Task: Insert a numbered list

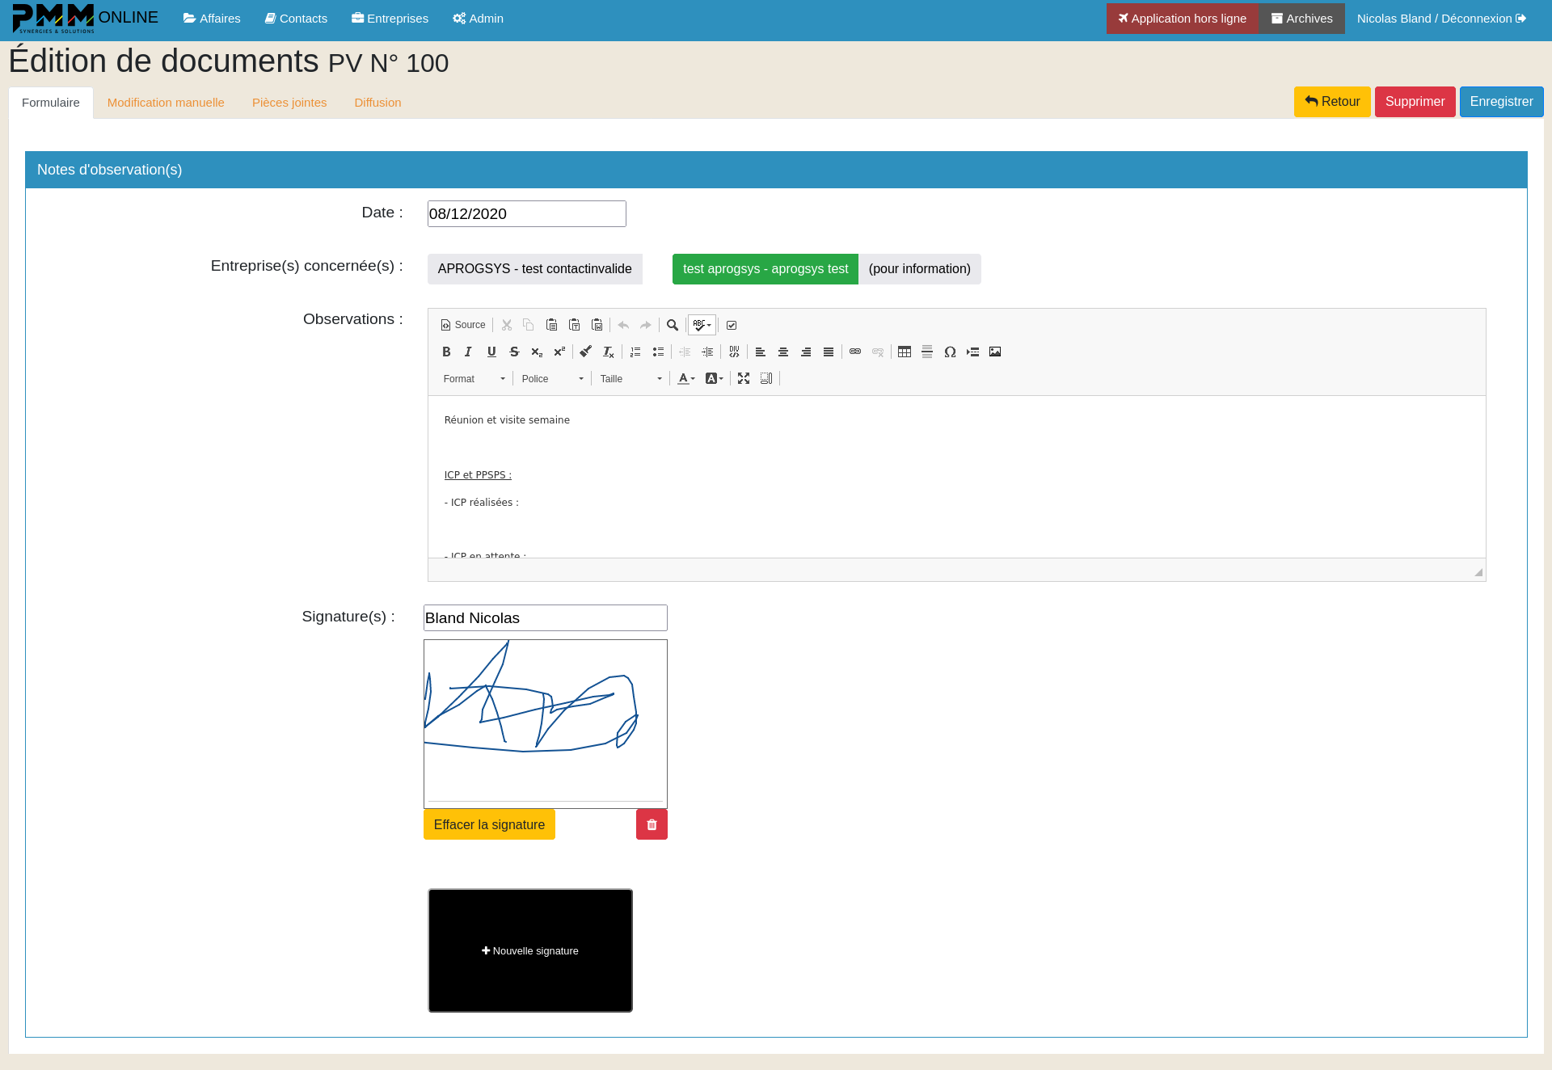Action: (635, 352)
